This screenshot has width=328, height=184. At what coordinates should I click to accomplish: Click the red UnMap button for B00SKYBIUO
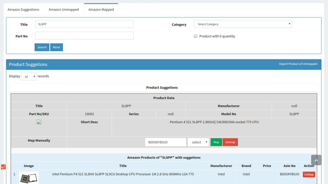[309, 175]
